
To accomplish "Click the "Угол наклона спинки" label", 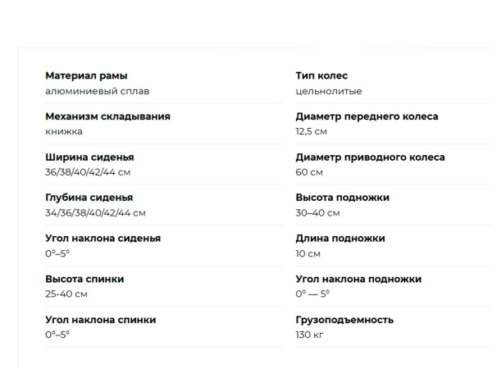I will 100,320.
